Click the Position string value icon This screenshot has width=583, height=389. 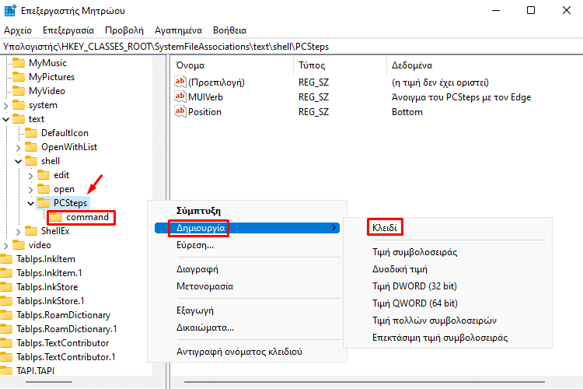[180, 111]
